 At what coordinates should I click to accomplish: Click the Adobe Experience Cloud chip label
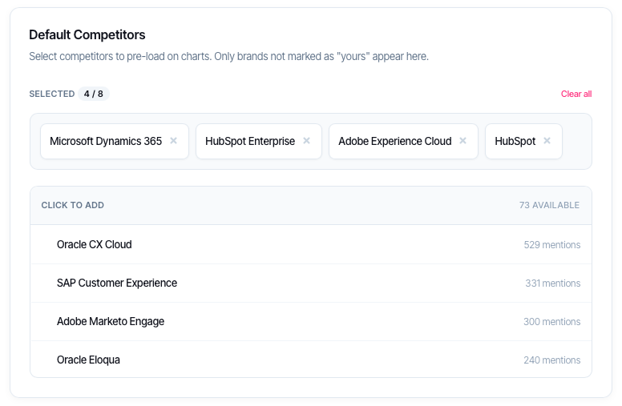[x=395, y=141]
